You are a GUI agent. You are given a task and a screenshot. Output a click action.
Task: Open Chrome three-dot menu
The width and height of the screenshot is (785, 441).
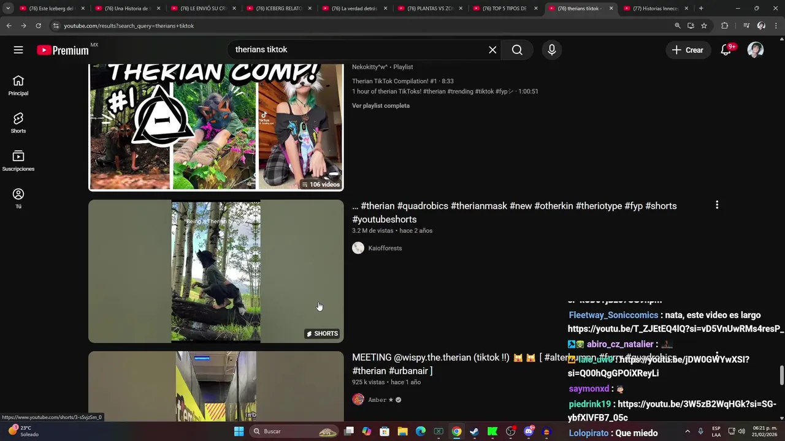point(776,26)
